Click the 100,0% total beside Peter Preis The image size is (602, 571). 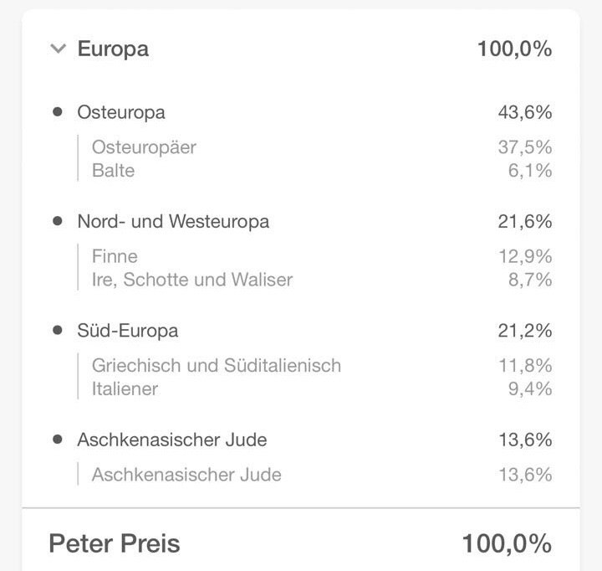point(507,543)
